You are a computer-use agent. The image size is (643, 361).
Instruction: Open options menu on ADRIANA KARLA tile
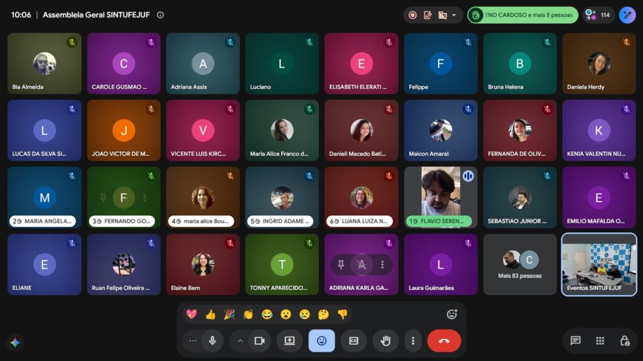coord(382,264)
